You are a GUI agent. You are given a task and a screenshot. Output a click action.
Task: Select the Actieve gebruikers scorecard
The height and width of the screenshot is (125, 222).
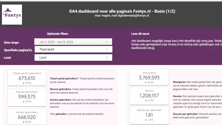[x=27, y=117]
